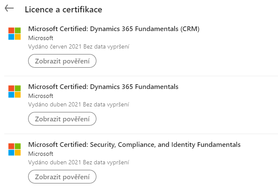Click Bez data vypršení under Dynamics 365 (CRM)
Screen dimensions: 278x189
tap(106, 46)
